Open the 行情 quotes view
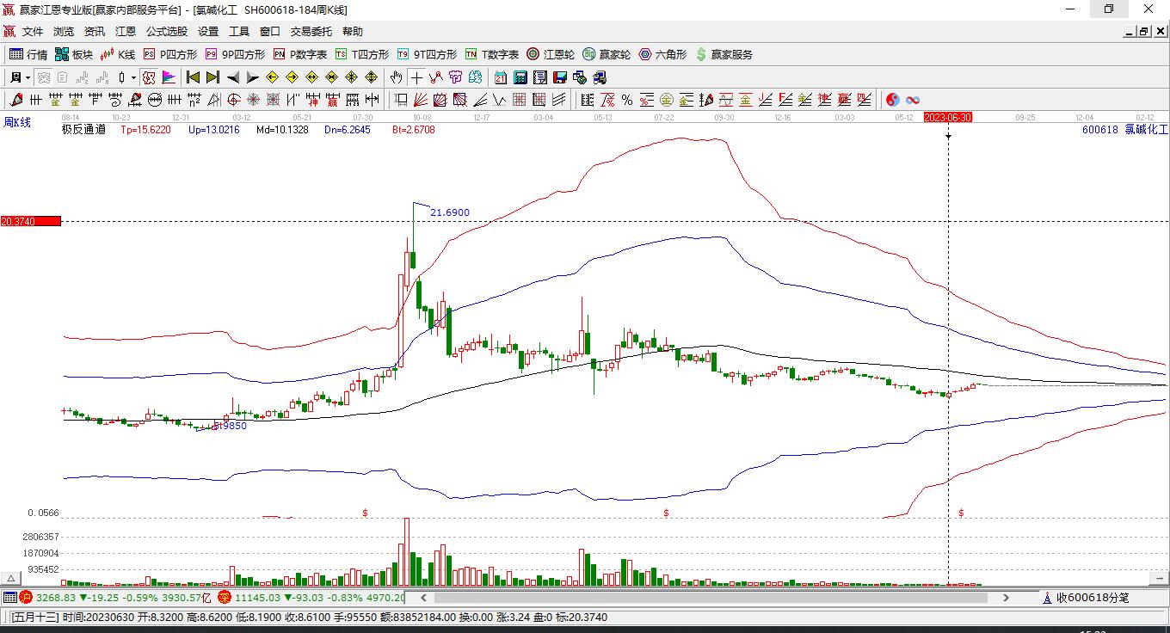Image resolution: width=1170 pixels, height=633 pixels. point(28,54)
